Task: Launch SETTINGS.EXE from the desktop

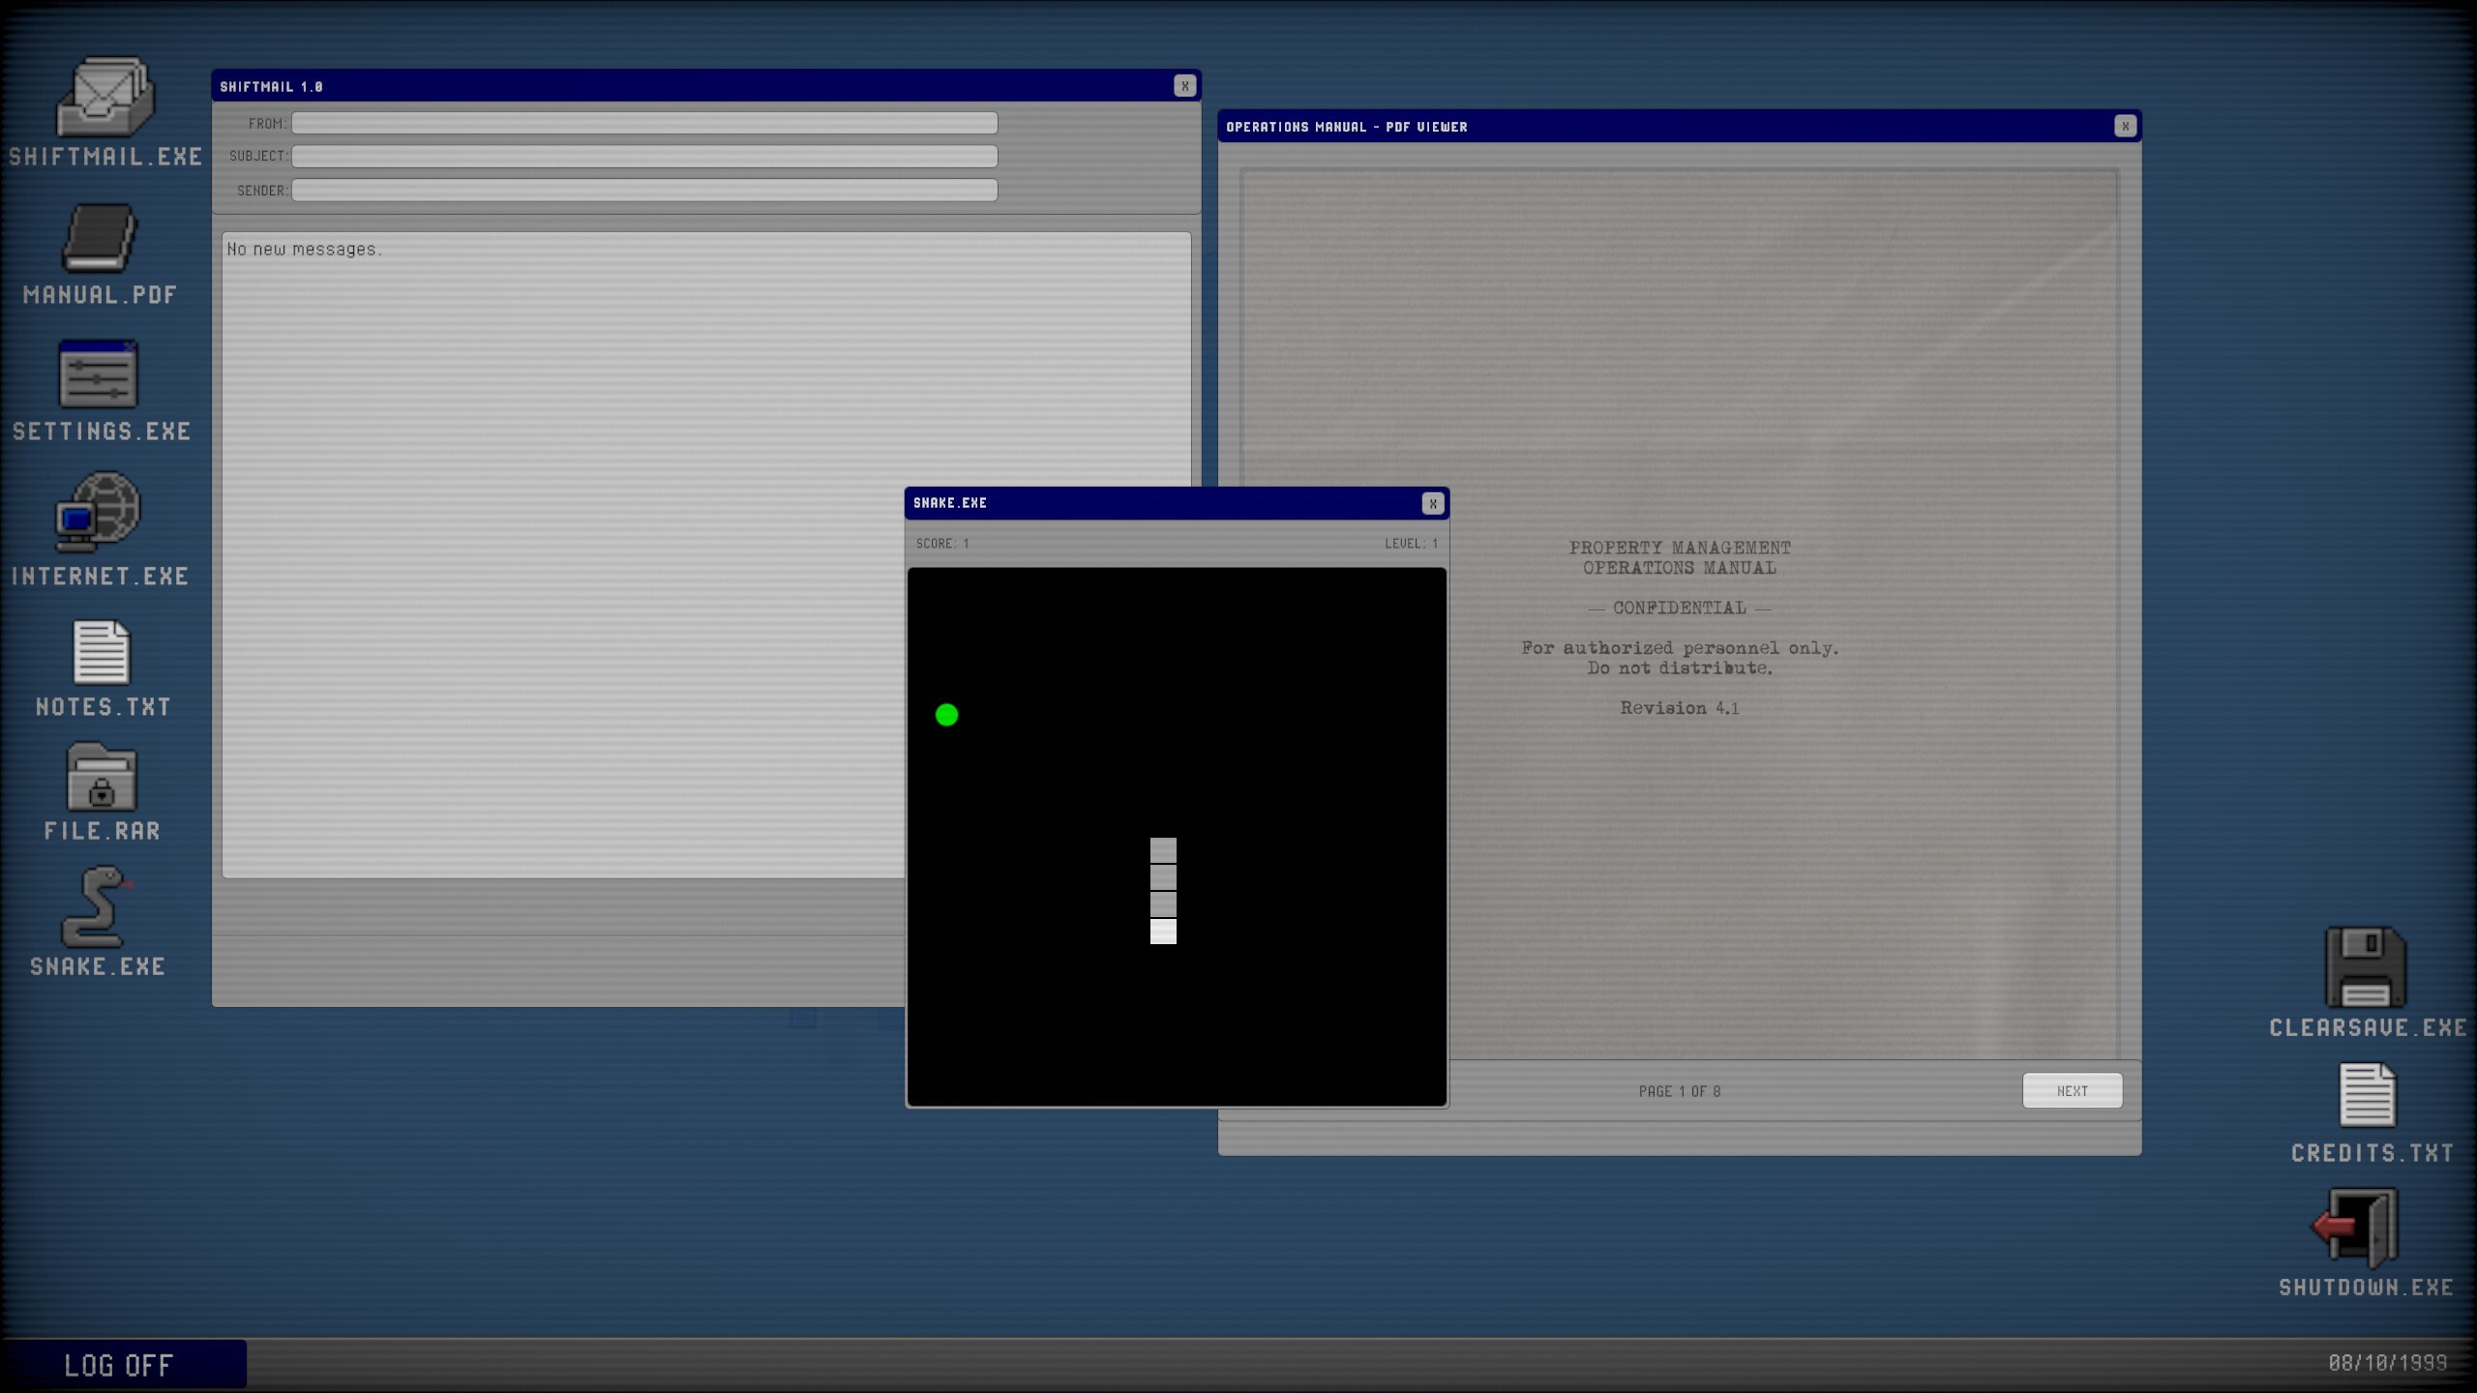Action: (99, 374)
